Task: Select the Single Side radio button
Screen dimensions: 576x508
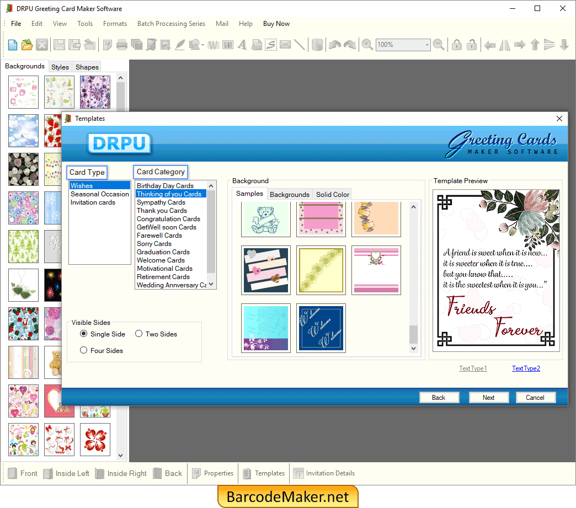Action: pyautogui.click(x=84, y=334)
